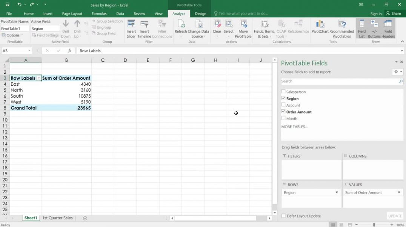Click zoom in plus button
This screenshot has height=227, width=406.
click(392, 225)
